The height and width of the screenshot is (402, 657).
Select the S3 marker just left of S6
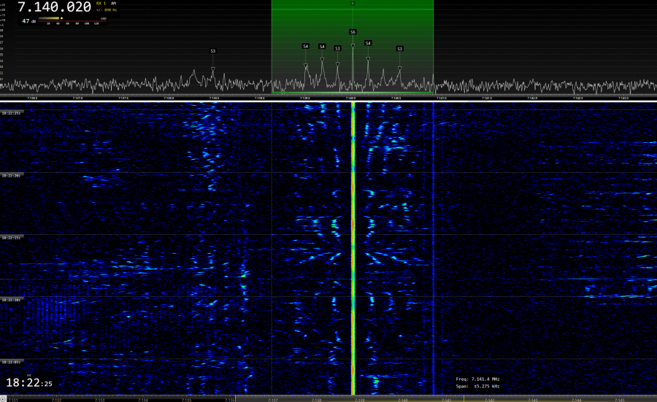pos(337,48)
